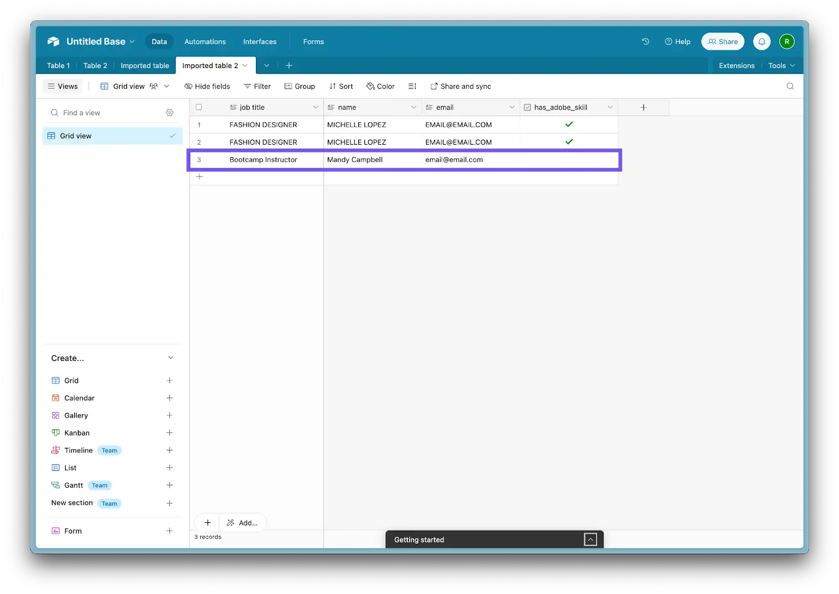The image size is (839, 594).
Task: Expand the Getting started panel arrow
Action: coord(590,540)
